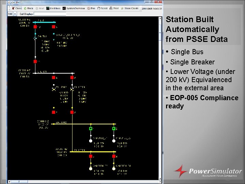Activate the Pan tool
This screenshot has height=184, width=245.
click(91, 8)
